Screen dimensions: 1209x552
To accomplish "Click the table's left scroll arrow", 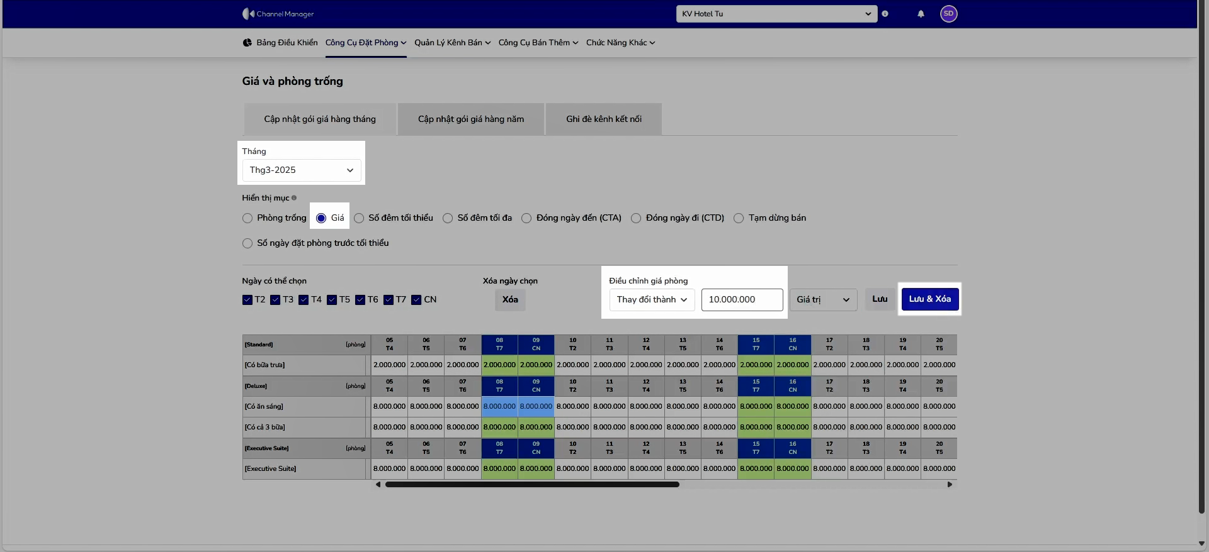I will point(378,485).
